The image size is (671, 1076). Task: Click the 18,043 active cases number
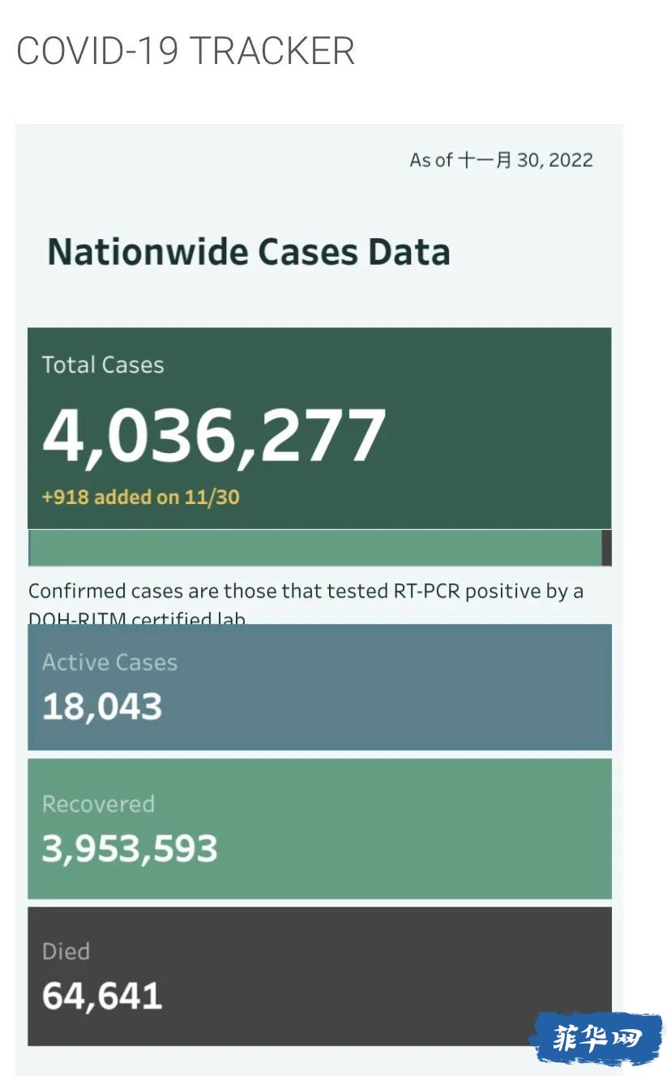[x=102, y=707]
